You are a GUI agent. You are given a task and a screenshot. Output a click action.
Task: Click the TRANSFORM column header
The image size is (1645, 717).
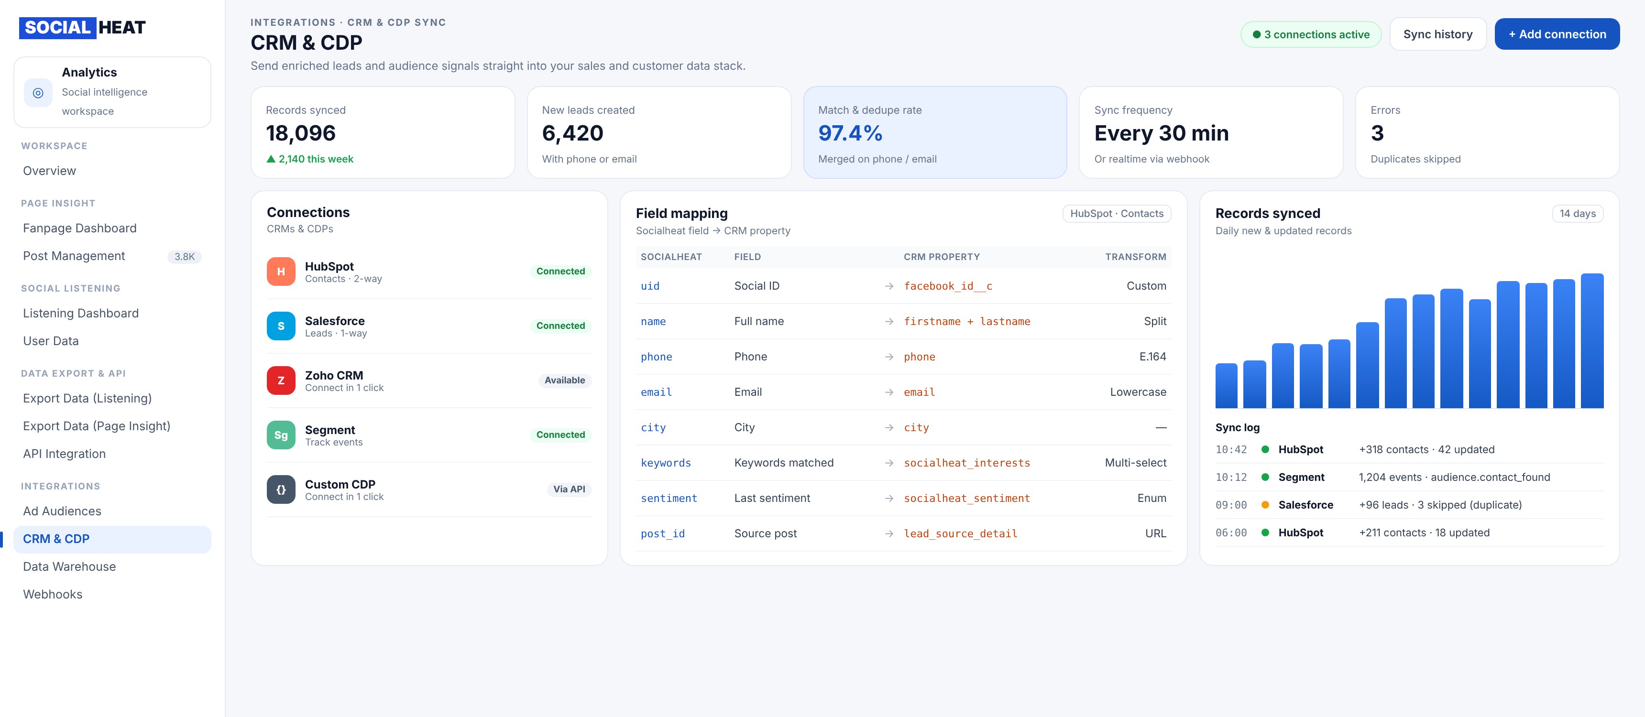point(1135,257)
